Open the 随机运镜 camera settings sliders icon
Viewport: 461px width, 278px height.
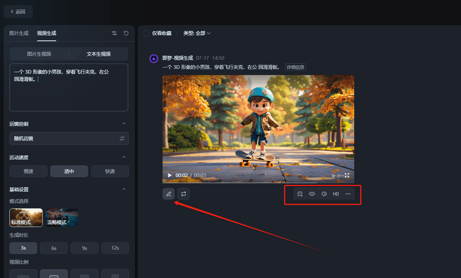tap(122, 138)
